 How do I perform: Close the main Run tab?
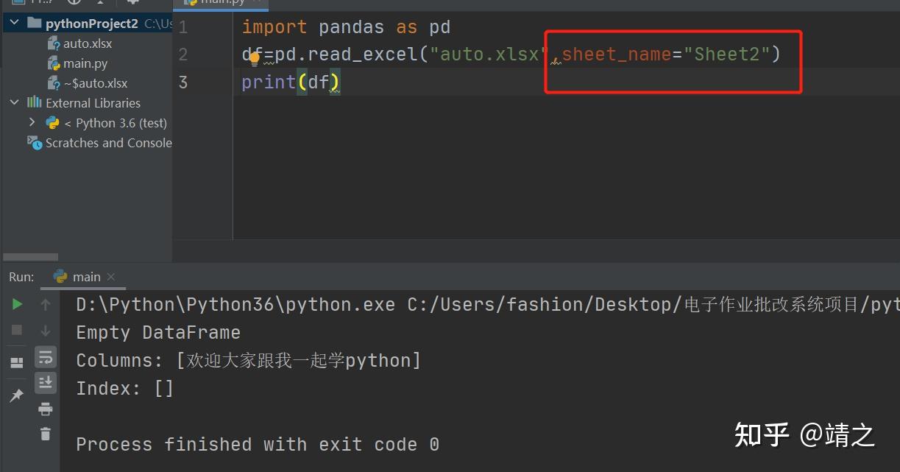(111, 277)
